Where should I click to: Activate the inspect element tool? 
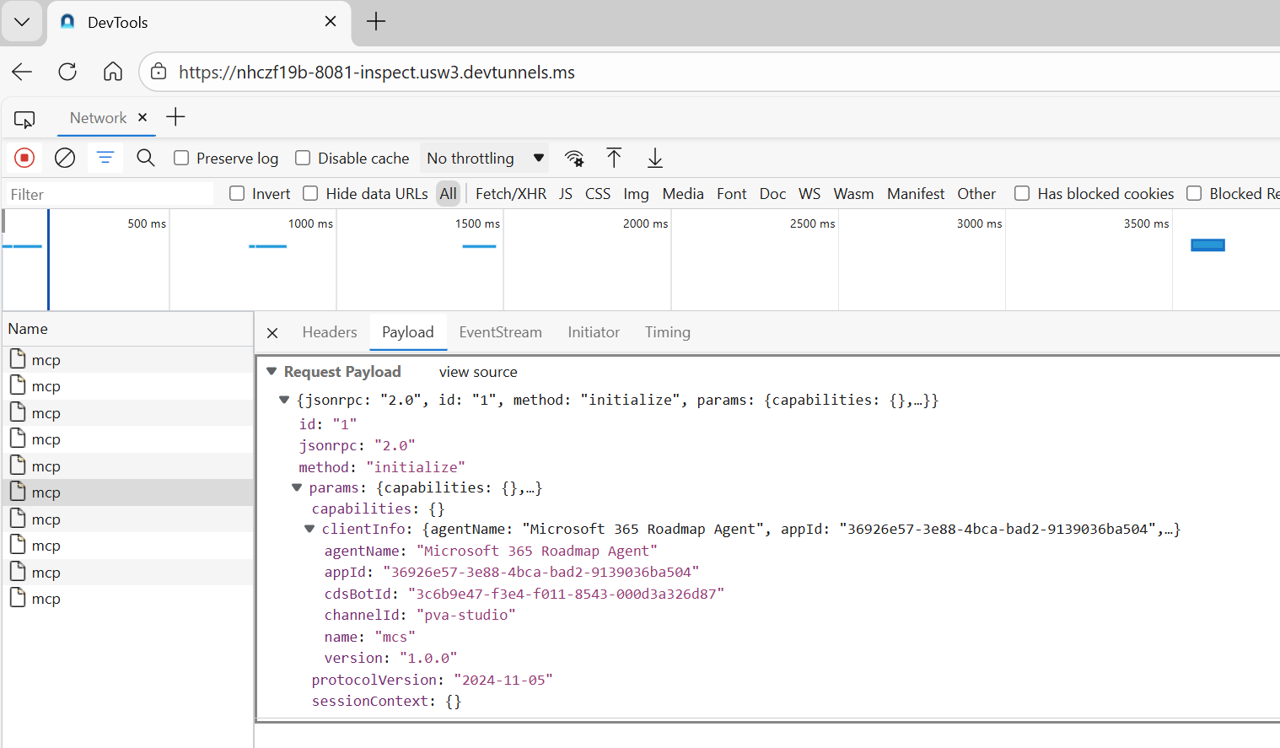[x=25, y=120]
